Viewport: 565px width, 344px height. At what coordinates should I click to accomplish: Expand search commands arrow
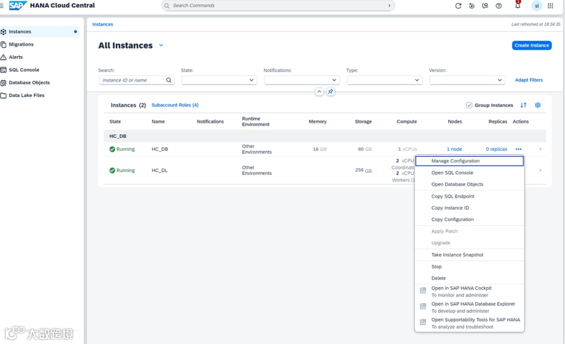[389, 6]
